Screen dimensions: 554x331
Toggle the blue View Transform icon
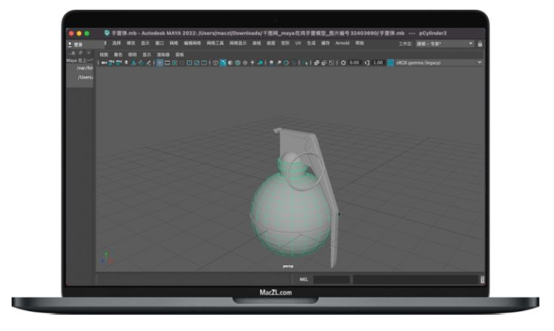(390, 63)
